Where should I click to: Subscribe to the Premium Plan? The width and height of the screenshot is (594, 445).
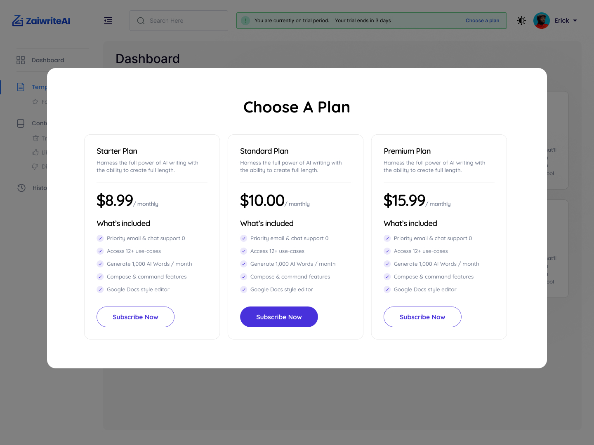(x=422, y=317)
